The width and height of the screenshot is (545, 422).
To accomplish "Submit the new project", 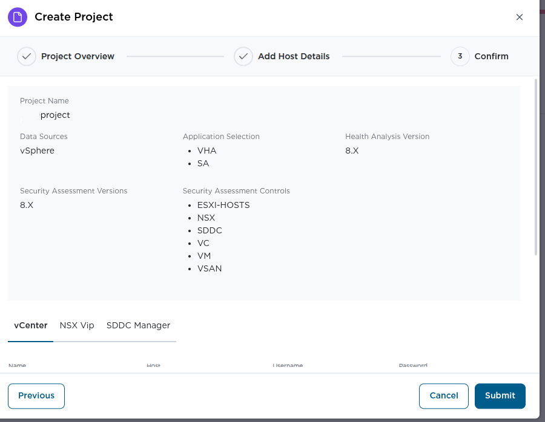I will pos(500,395).
